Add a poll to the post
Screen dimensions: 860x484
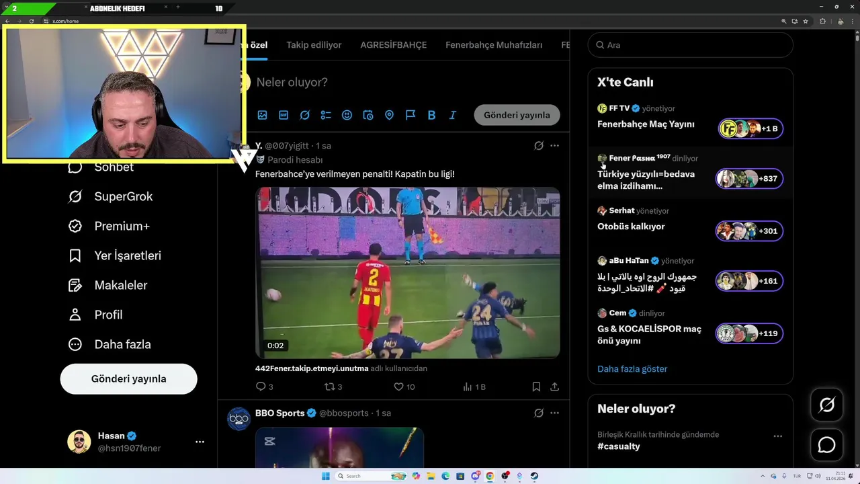point(326,115)
